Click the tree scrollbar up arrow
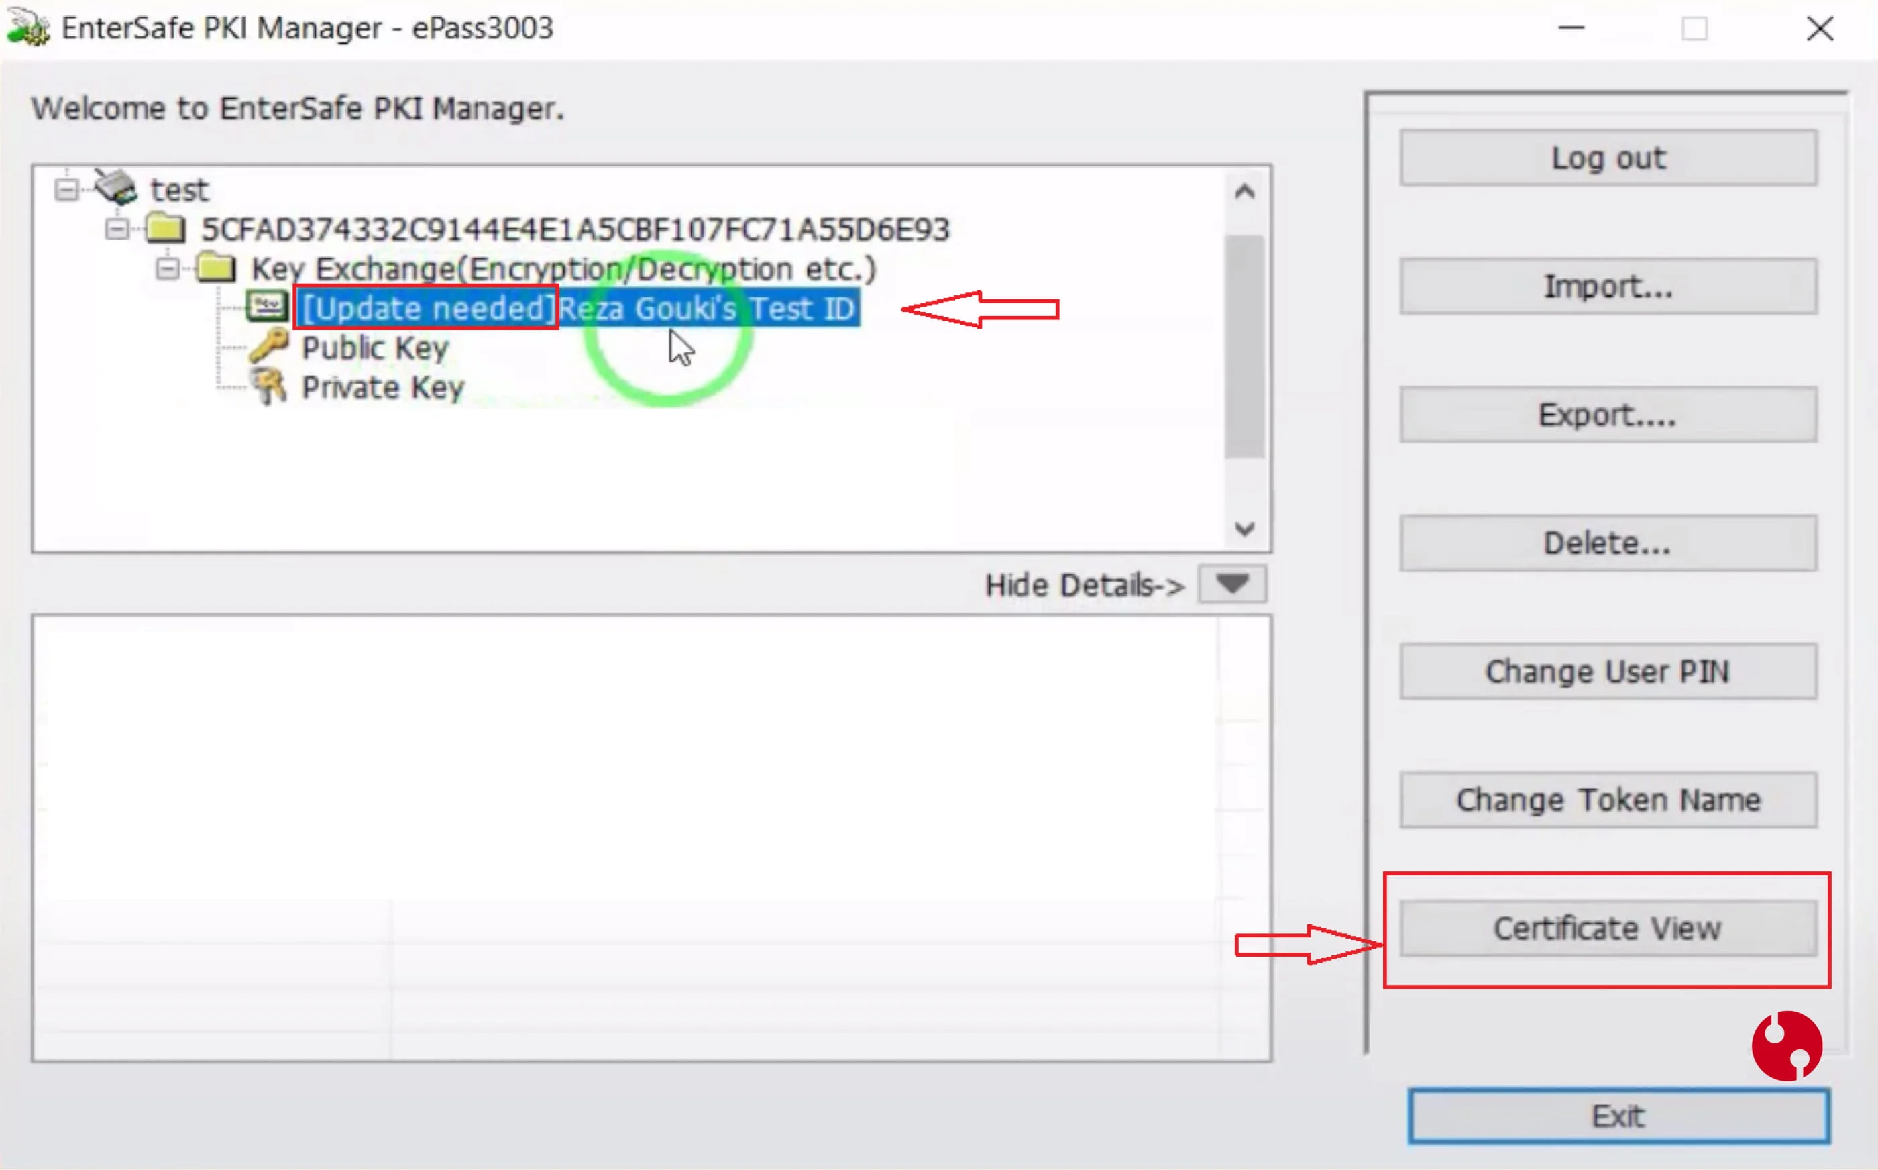The image size is (1878, 1170). pos(1245,192)
